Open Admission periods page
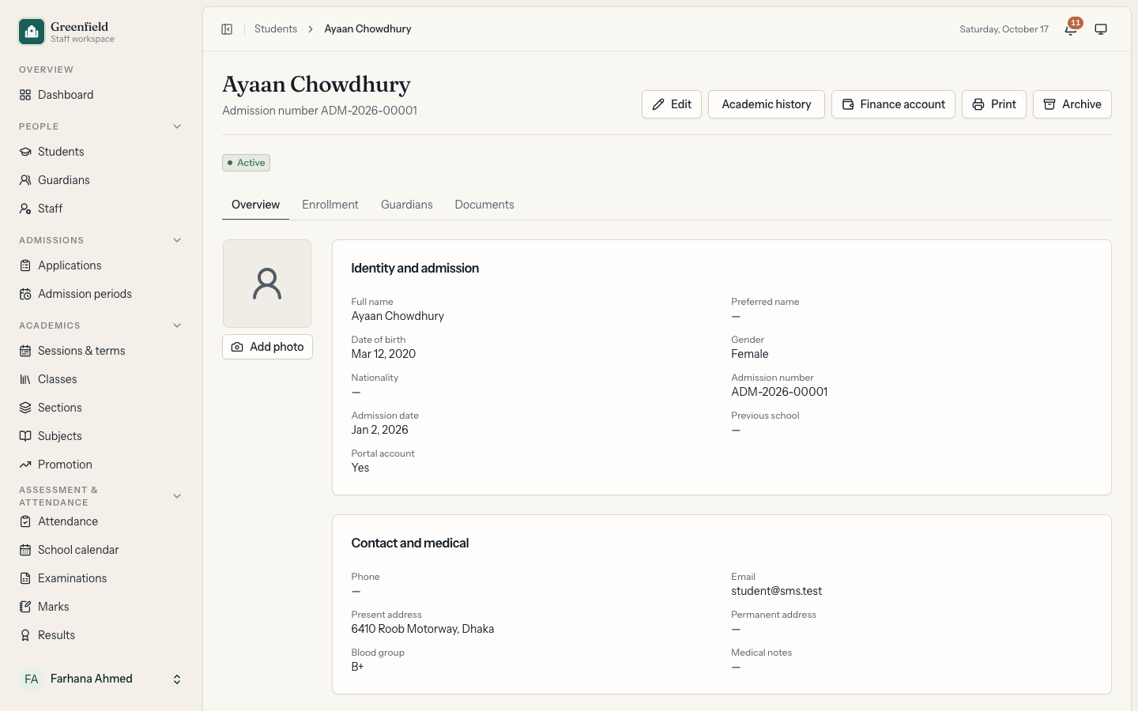 (101, 294)
